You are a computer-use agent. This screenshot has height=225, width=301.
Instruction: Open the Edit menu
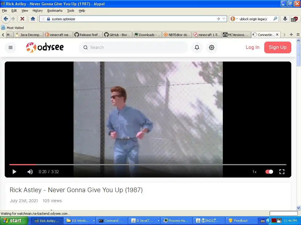(14, 11)
